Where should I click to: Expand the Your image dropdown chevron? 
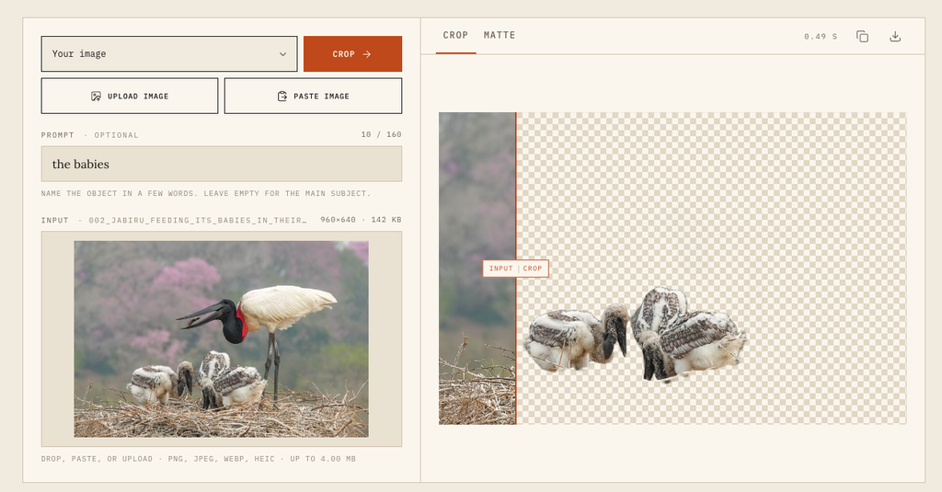(283, 54)
